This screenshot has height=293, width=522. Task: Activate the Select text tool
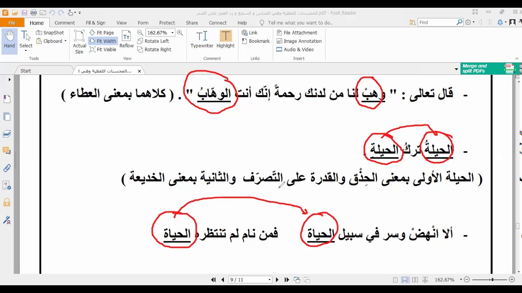click(x=26, y=41)
